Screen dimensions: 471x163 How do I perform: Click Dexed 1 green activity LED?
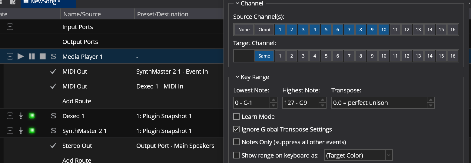(x=32, y=116)
